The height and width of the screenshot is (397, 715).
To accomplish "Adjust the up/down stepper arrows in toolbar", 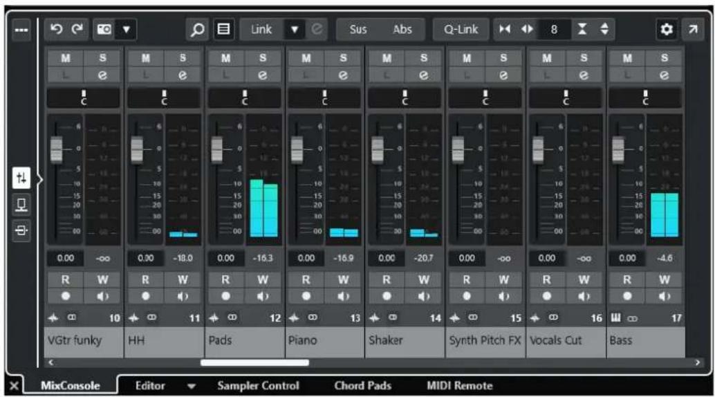I will pyautogui.click(x=604, y=30).
